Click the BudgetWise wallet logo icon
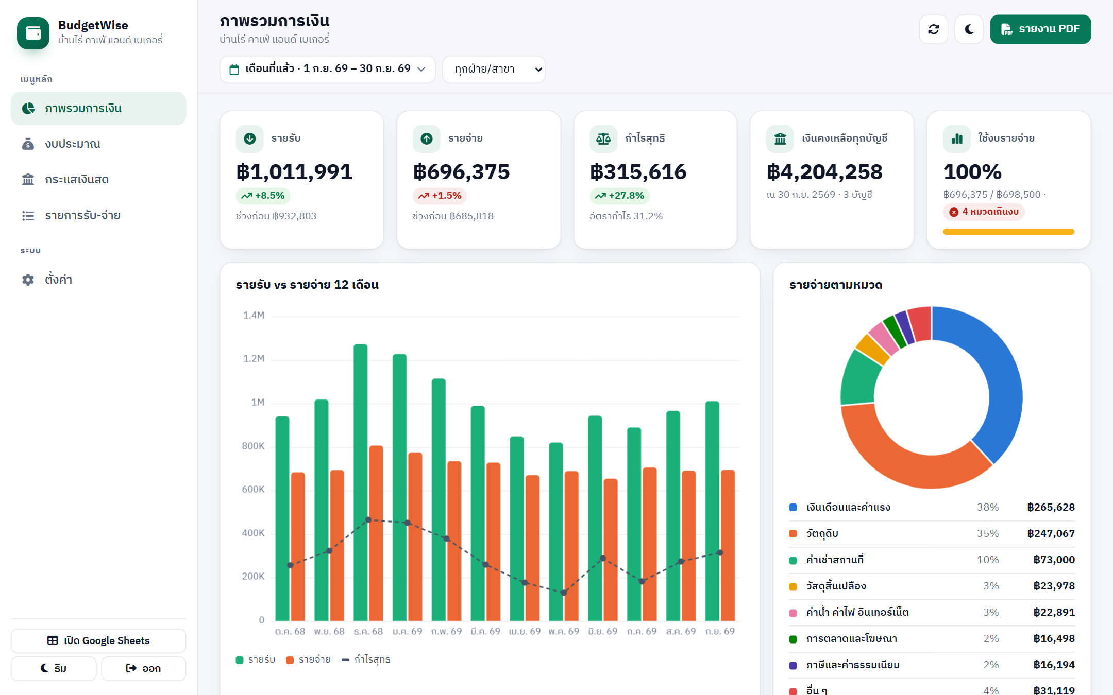Screen dimensions: 1113x695 [33, 33]
